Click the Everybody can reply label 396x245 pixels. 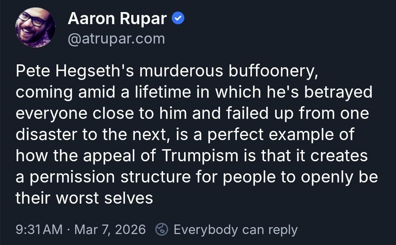coord(235,230)
